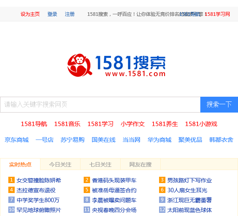This screenshot has width=238, height=216.
Task: Click orange rank badge number 6
Action: 162,190
